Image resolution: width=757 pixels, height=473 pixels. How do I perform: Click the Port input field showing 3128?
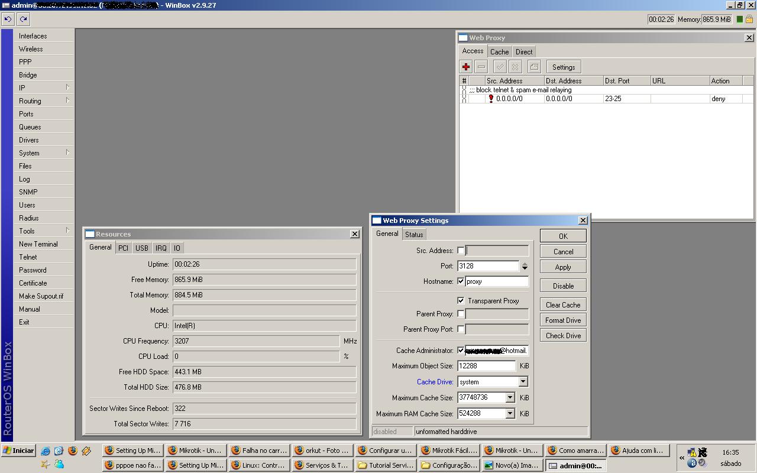pos(488,266)
